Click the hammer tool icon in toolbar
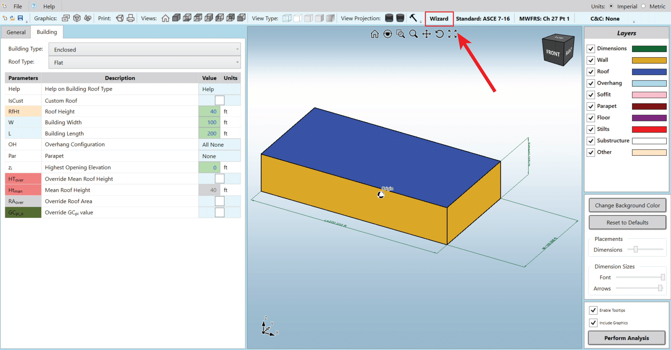The height and width of the screenshot is (350, 671). pyautogui.click(x=413, y=18)
